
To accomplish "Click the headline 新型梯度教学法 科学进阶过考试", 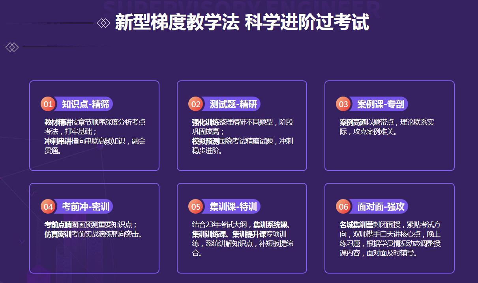I will coord(242,22).
